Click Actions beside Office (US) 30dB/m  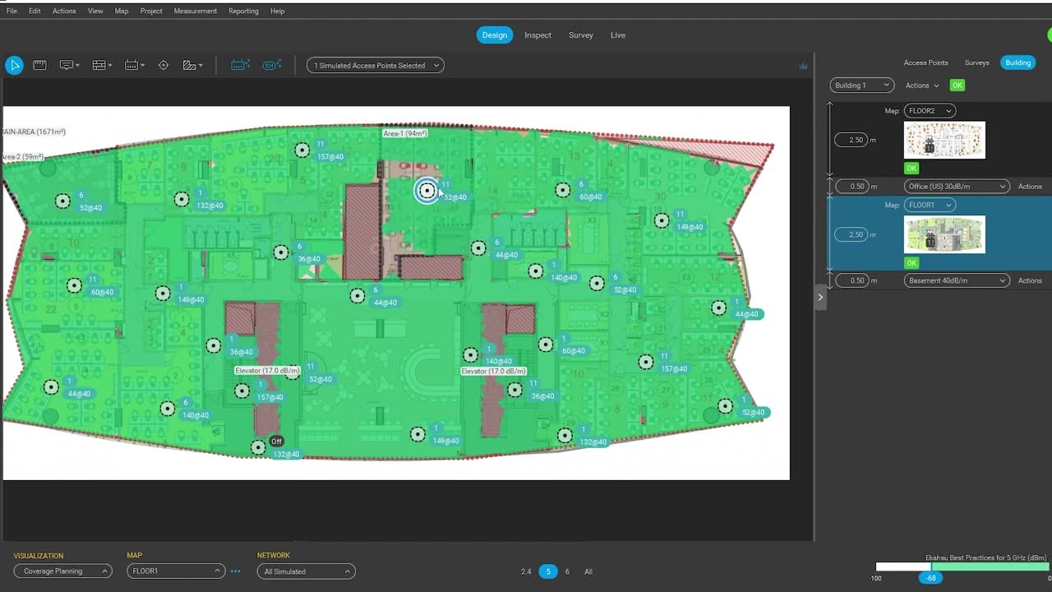pos(1031,187)
